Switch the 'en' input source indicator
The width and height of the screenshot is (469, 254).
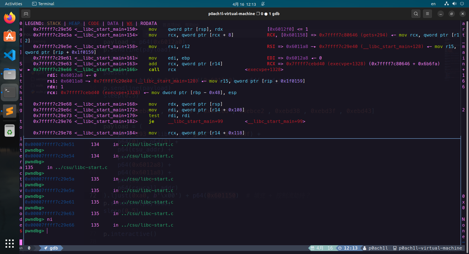tap(433, 4)
